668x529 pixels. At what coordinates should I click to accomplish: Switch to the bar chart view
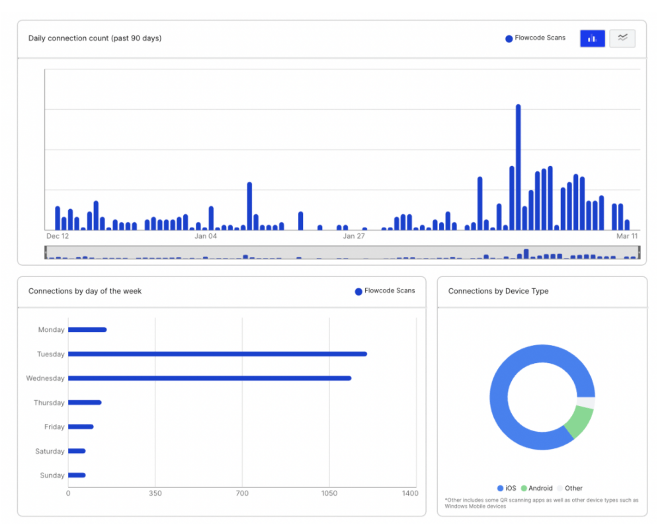point(592,38)
